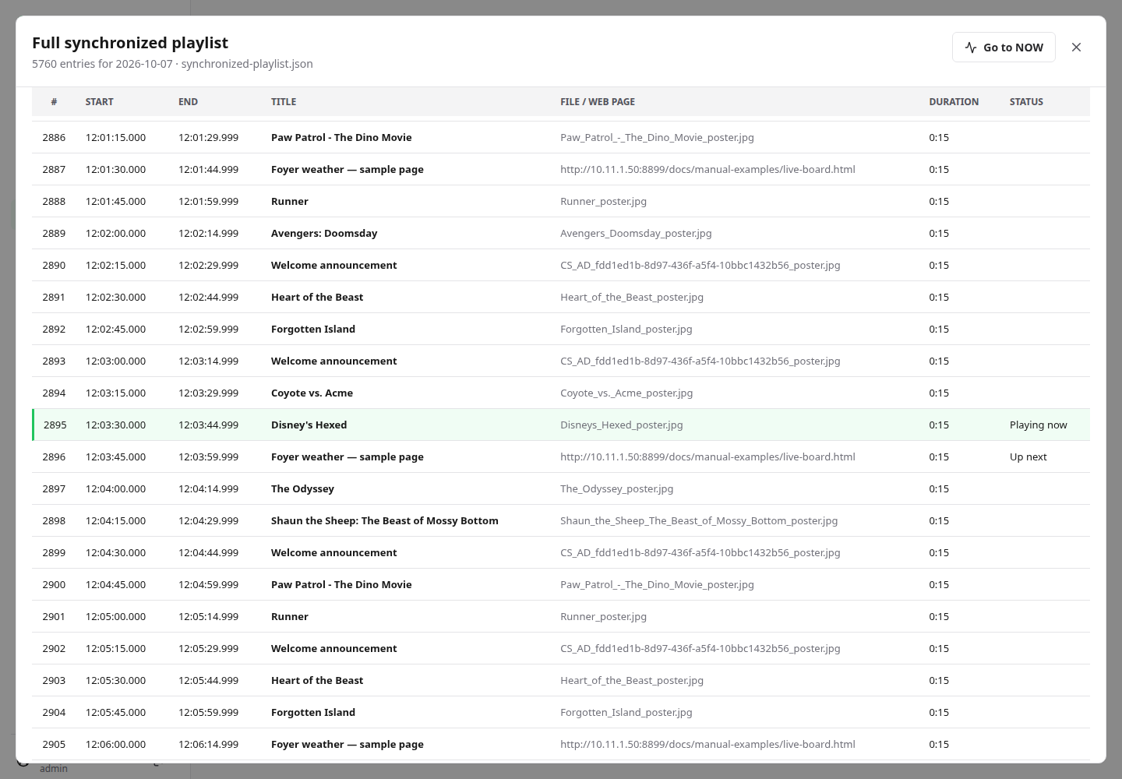Select Disney's Hexed title in row 2895
Screen dimensions: 1122x779
pyautogui.click(x=309, y=425)
